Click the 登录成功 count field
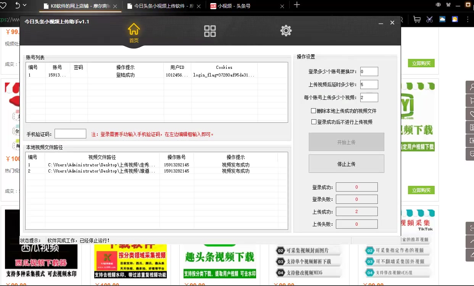This screenshot has width=474, height=286. [356, 187]
